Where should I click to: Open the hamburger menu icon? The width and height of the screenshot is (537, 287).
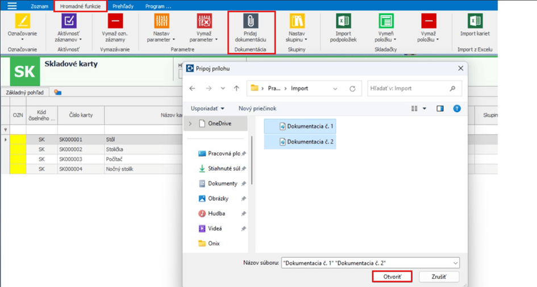11,6
